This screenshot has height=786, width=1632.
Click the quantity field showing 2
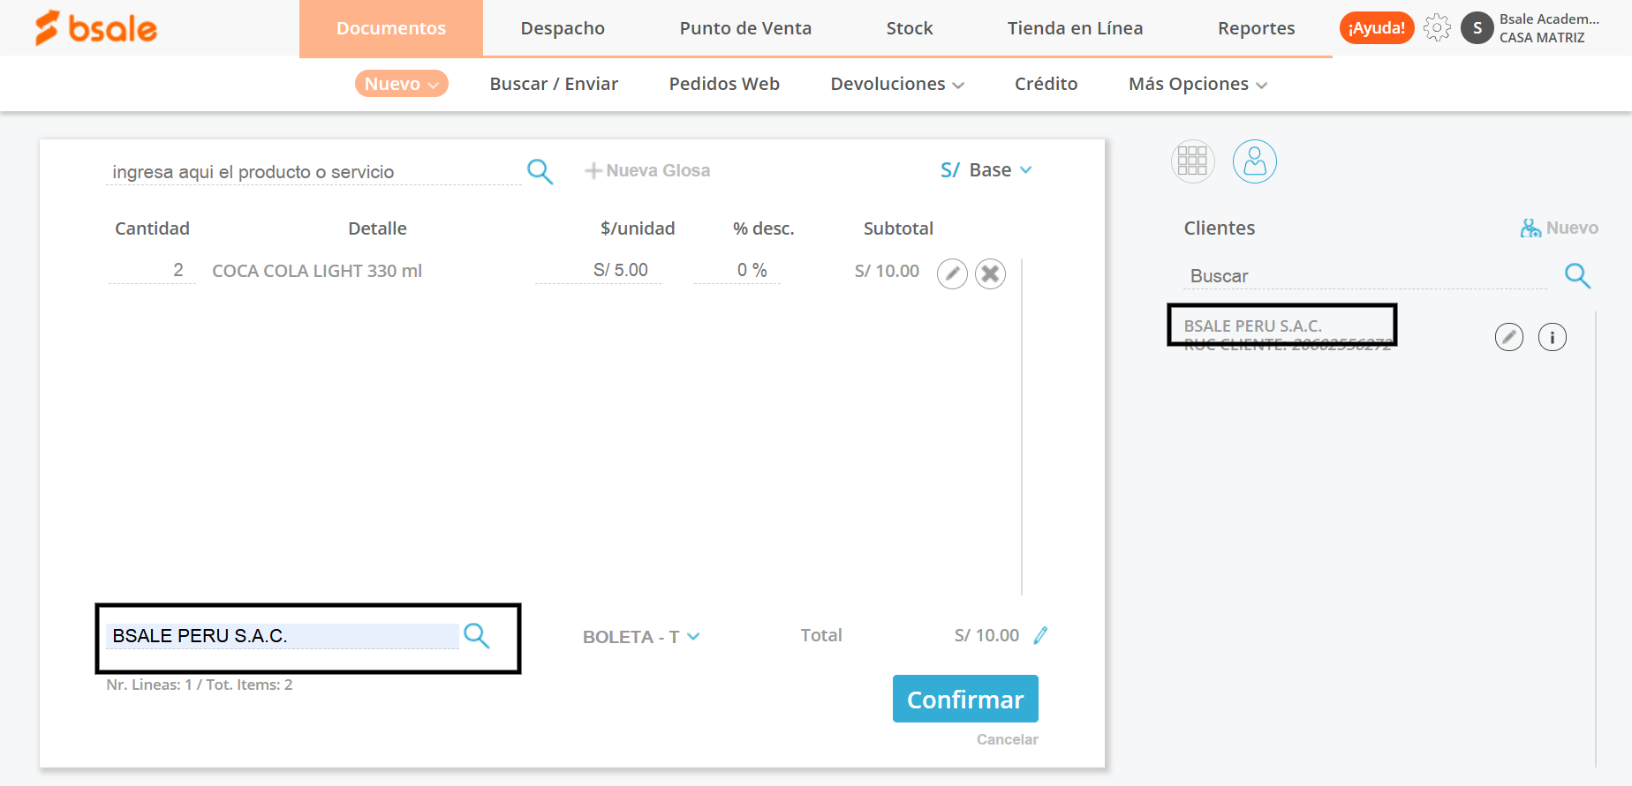tap(152, 270)
